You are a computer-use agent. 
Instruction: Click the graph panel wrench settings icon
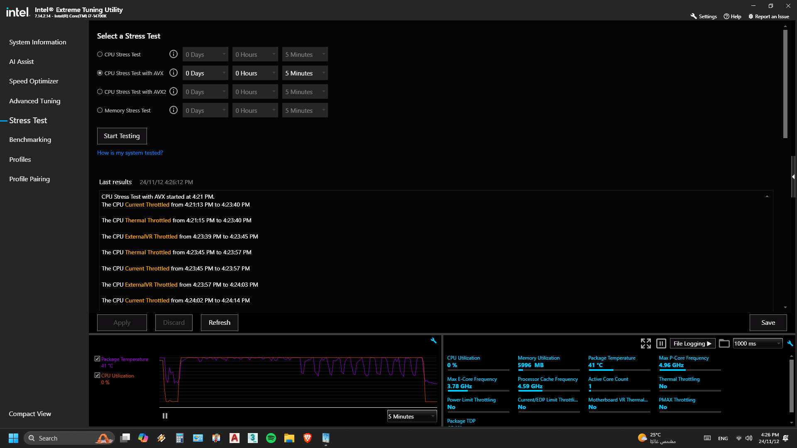[433, 341]
